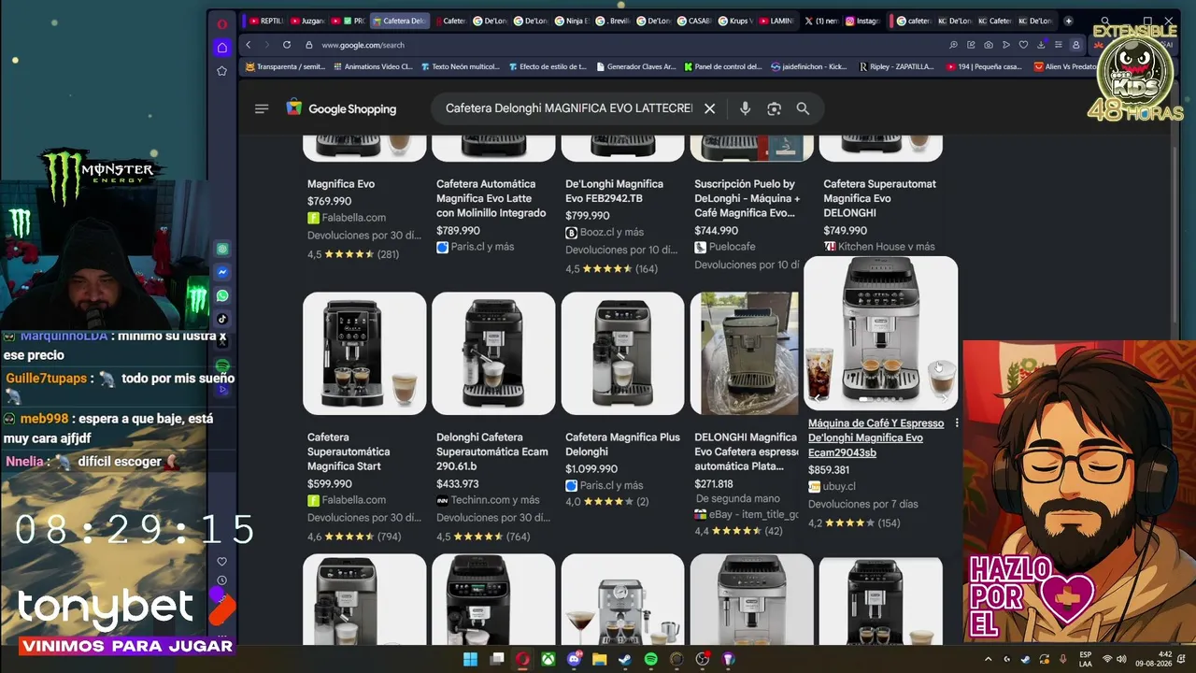Viewport: 1196px width, 673px height.
Task: Switch to the Ninja browser tab
Action: click(572, 21)
